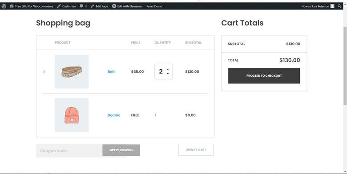Open the comments bubble icon
The height and width of the screenshot is (174, 347).
[81, 6]
